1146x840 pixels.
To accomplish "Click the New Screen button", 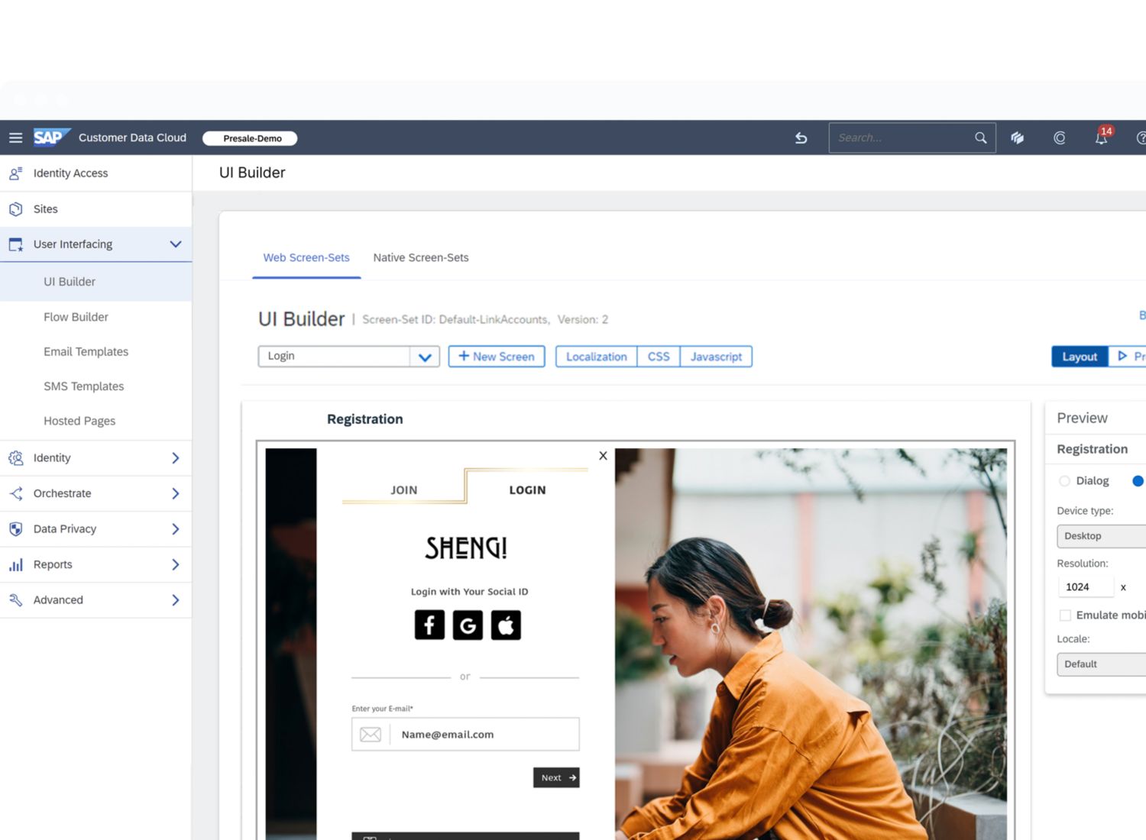I will point(496,357).
